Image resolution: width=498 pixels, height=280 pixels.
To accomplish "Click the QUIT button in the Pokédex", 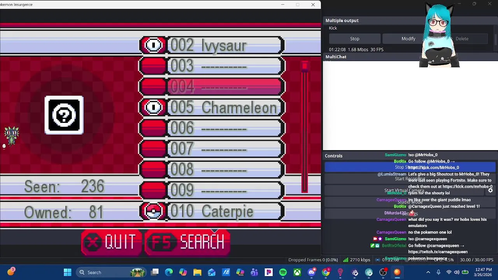I will [111, 243].
